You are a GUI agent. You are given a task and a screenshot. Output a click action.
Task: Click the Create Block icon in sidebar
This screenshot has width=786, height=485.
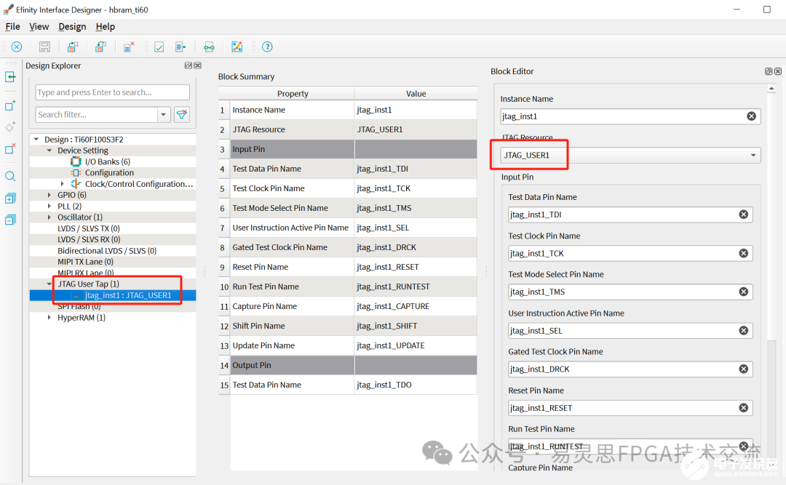[10, 106]
